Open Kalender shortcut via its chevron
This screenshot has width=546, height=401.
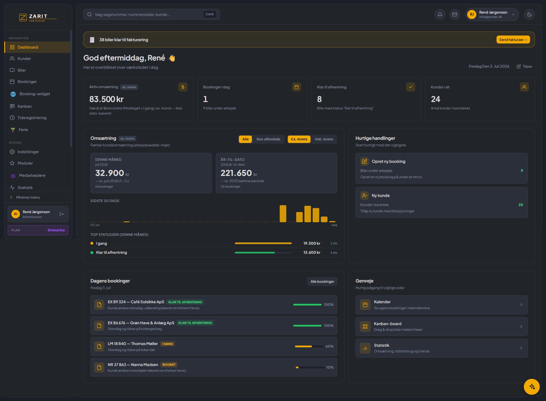[521, 305]
